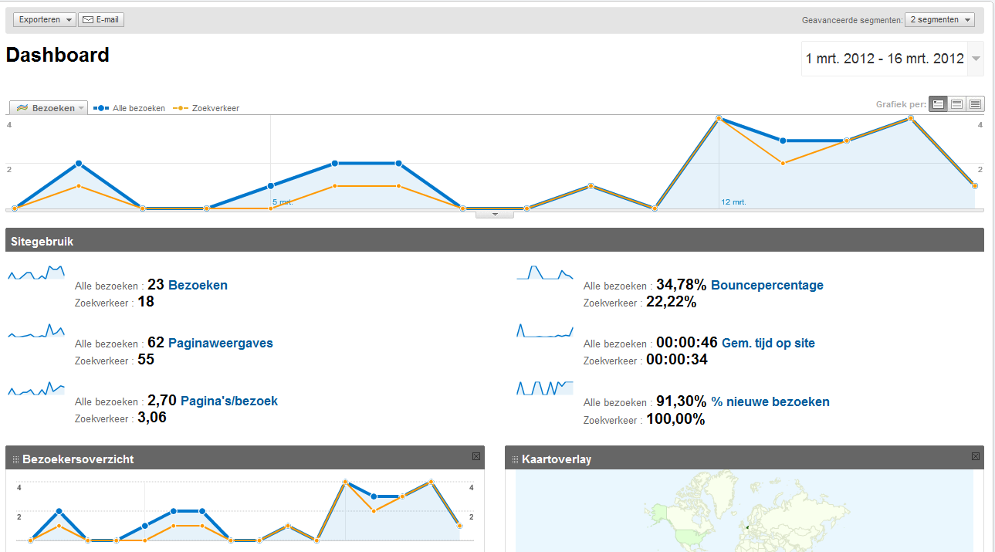995x552 pixels.
Task: Select the second Grafiek per view icon
Action: click(x=956, y=104)
